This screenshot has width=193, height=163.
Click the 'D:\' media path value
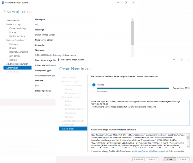(36, 24)
